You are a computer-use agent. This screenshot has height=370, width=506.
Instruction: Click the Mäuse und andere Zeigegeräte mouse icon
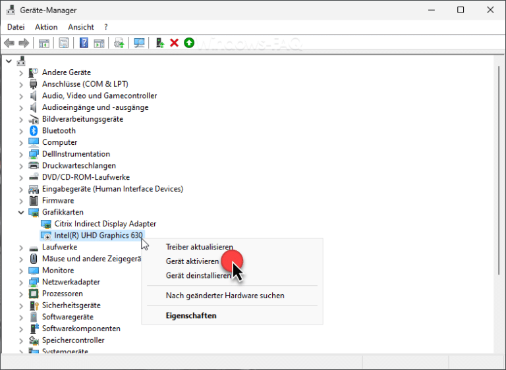pos(34,259)
